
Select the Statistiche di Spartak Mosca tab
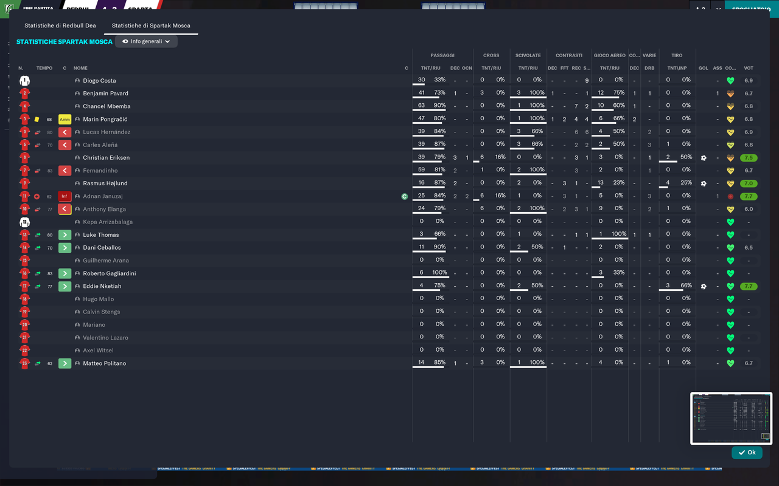point(151,26)
